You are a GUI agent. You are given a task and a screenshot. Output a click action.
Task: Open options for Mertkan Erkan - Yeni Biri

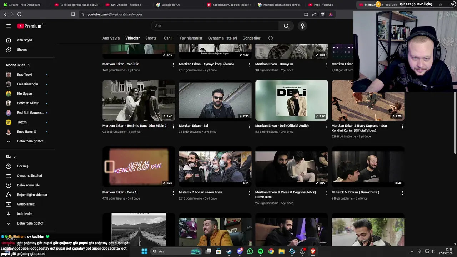coord(173,65)
